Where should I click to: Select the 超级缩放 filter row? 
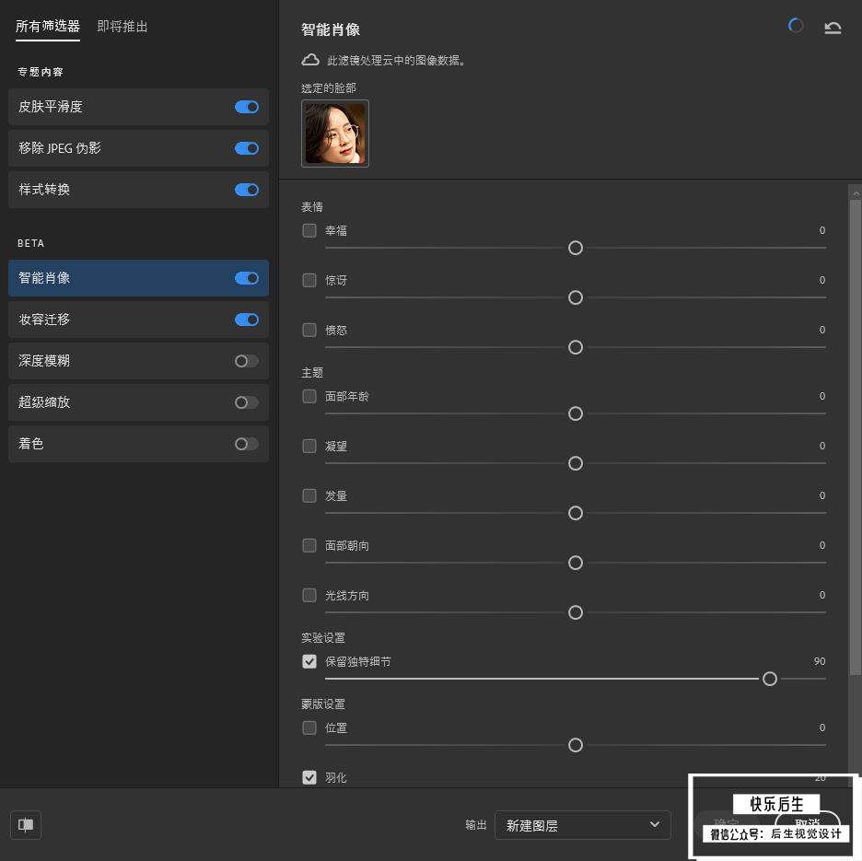138,402
